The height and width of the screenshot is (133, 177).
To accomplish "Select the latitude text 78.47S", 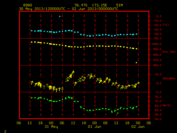I will coord(81,5).
